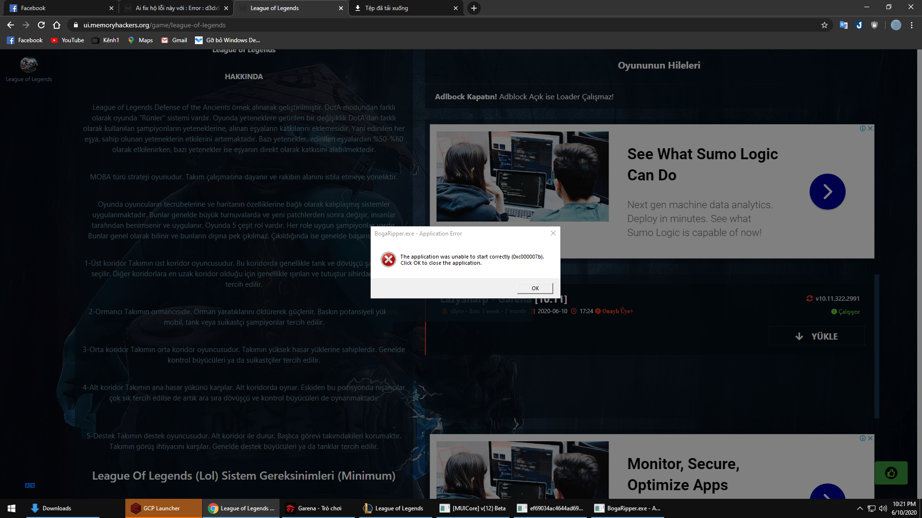This screenshot has width=922, height=518.
Task: Show hidden system tray icons
Action: 860,508
